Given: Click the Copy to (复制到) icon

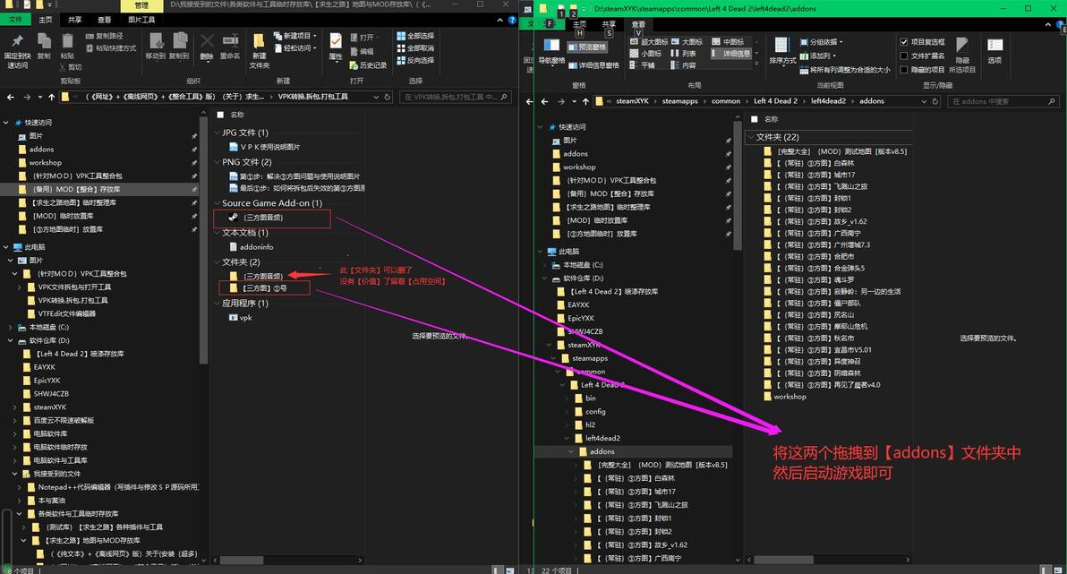Looking at the screenshot, I should pyautogui.click(x=180, y=41).
